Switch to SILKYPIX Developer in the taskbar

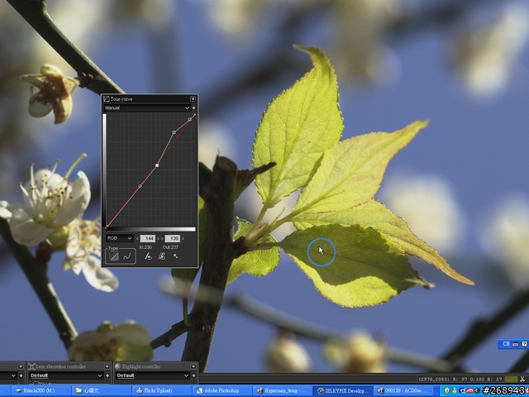pyautogui.click(x=343, y=391)
